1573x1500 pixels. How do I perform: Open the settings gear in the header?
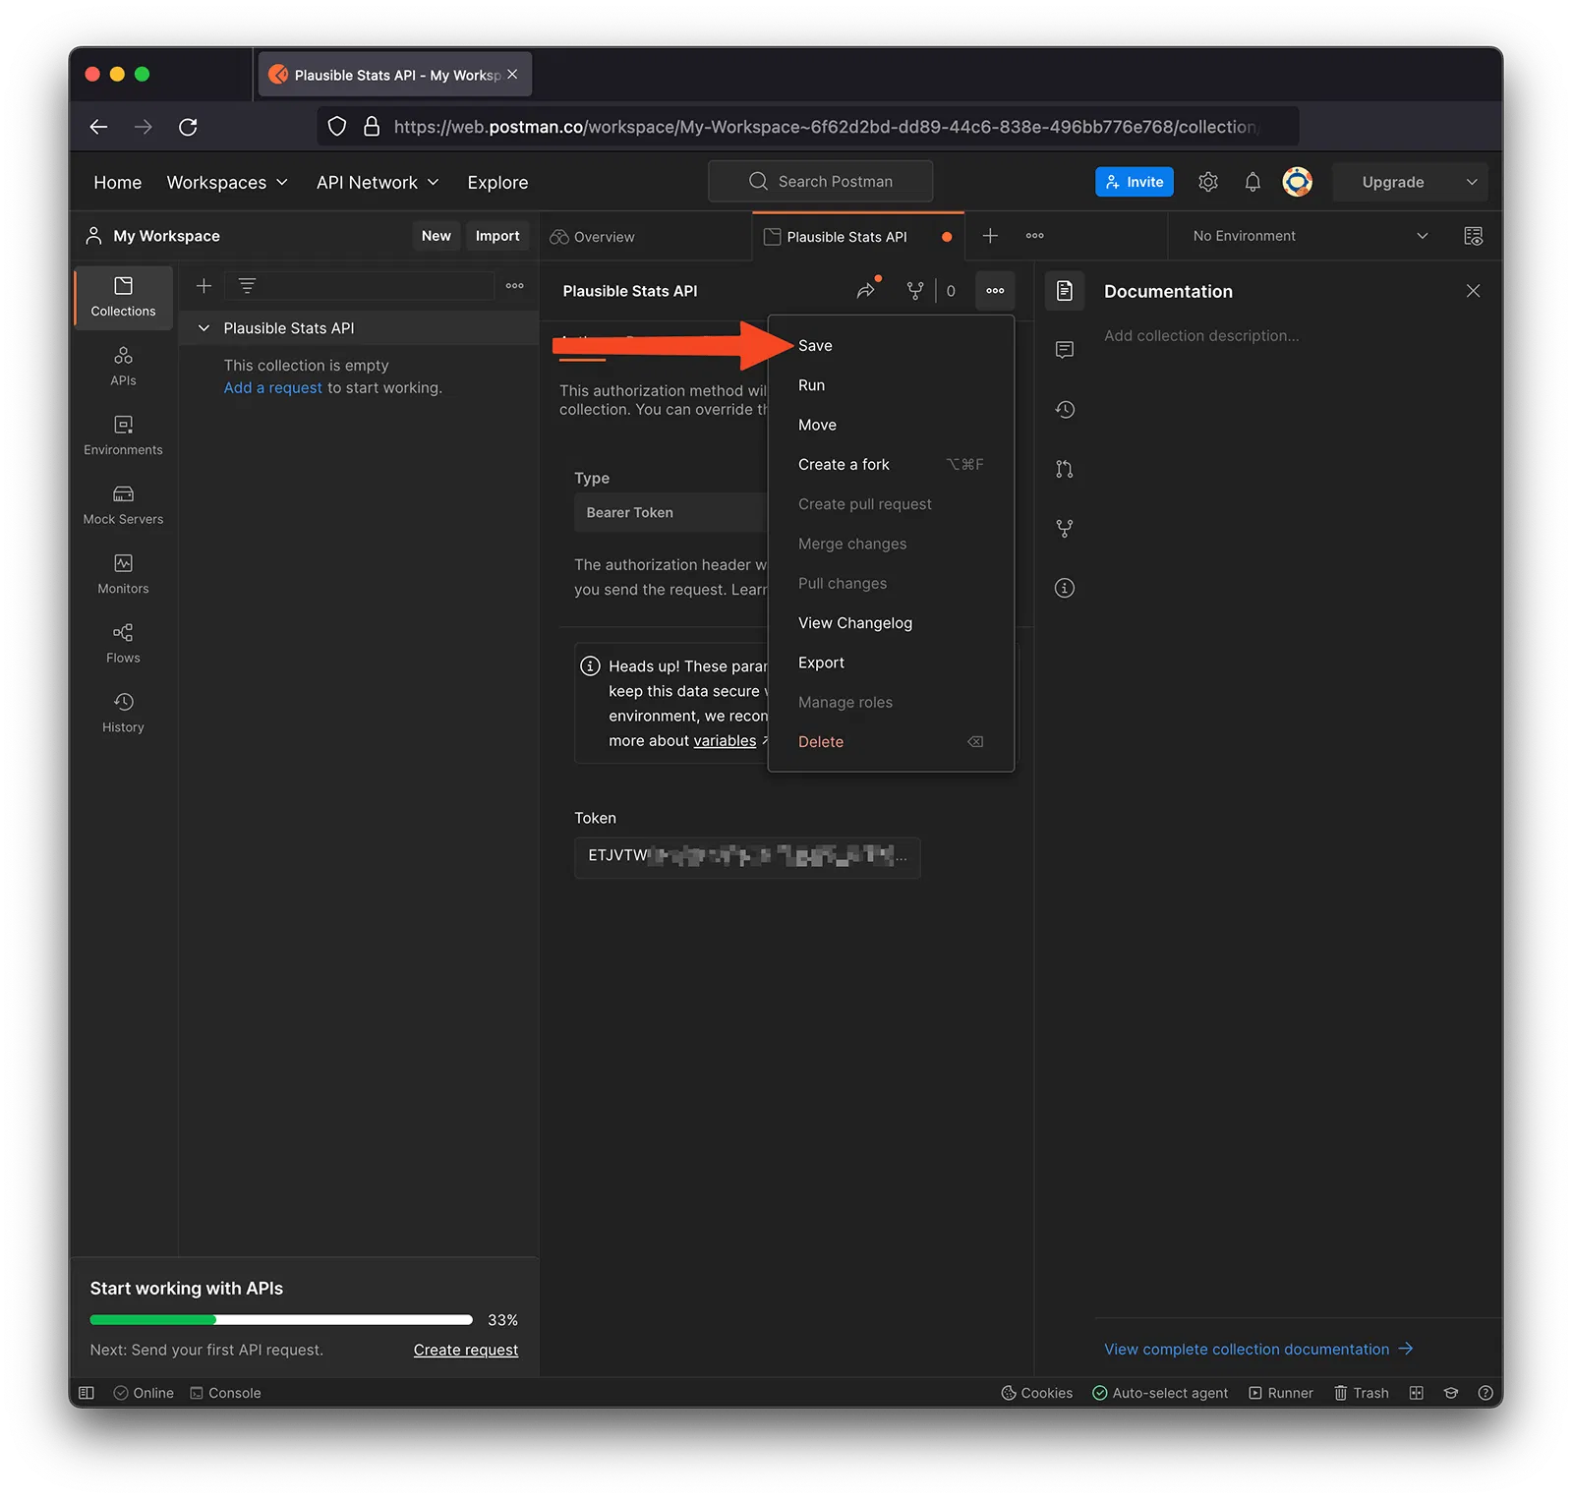1208,182
